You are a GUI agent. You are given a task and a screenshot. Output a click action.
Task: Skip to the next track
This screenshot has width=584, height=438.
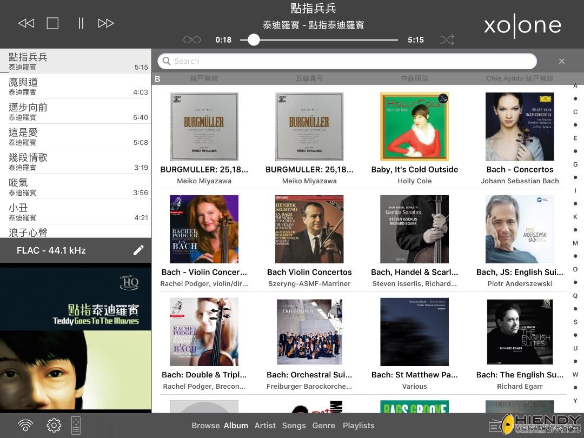(106, 23)
